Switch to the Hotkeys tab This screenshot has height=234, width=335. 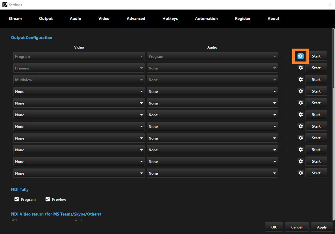pyautogui.click(x=170, y=19)
